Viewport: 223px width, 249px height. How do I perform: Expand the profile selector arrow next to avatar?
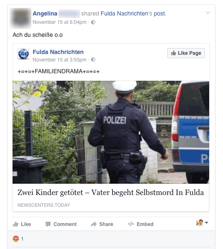click(x=206, y=223)
